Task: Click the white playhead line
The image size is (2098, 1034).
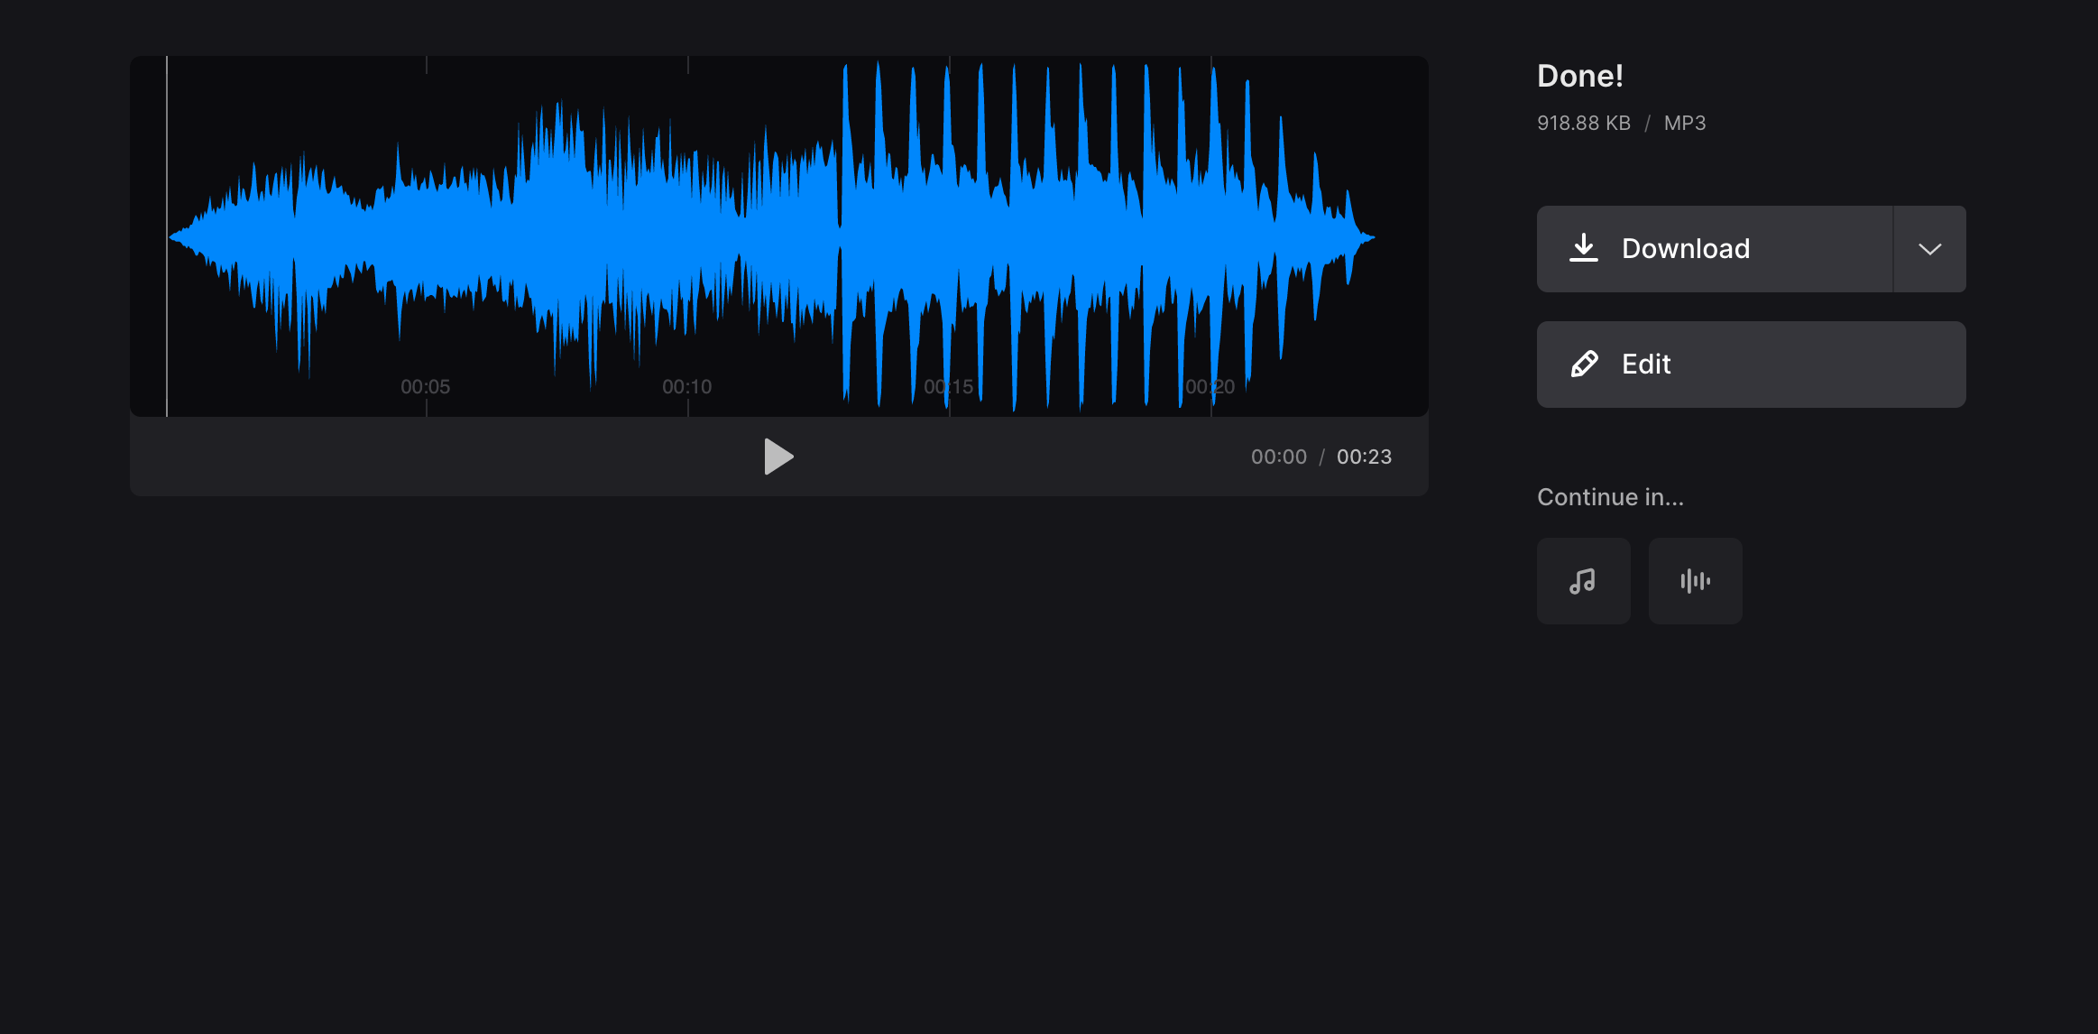Action: click(167, 236)
